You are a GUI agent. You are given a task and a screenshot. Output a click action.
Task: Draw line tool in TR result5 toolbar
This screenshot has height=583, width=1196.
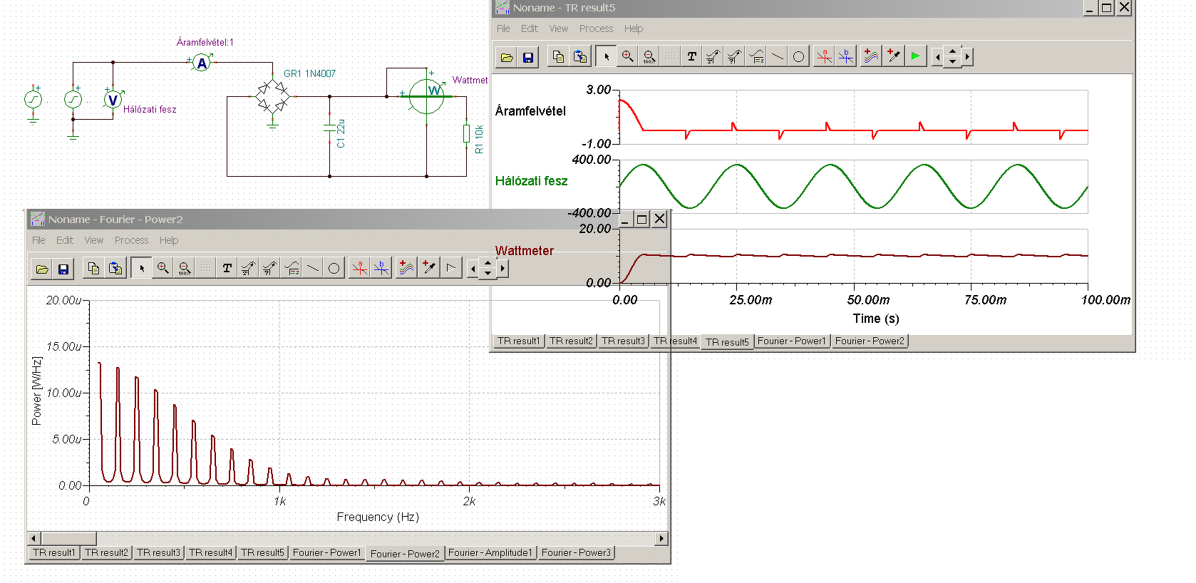point(778,56)
